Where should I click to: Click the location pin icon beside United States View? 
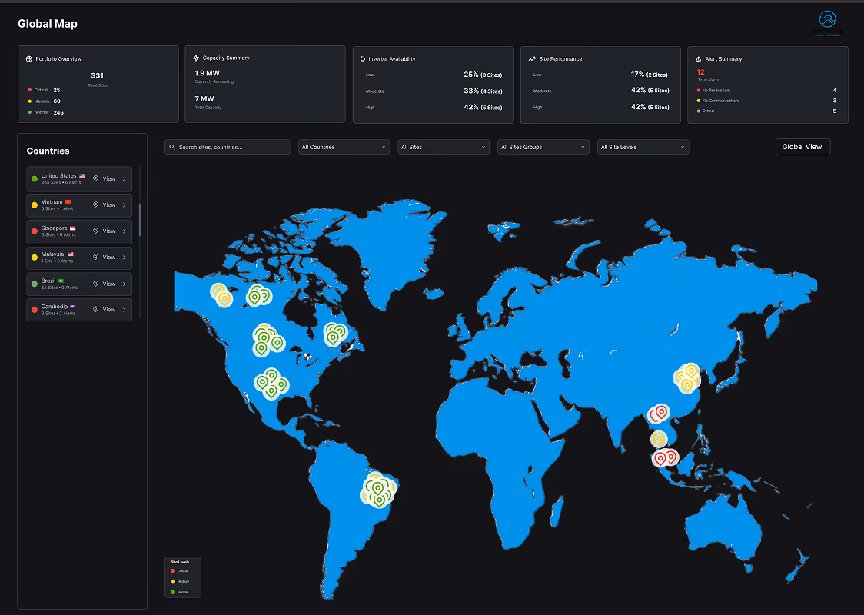[x=95, y=178]
